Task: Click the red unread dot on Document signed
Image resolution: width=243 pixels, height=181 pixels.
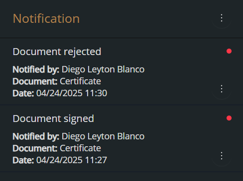Action: [x=229, y=118]
